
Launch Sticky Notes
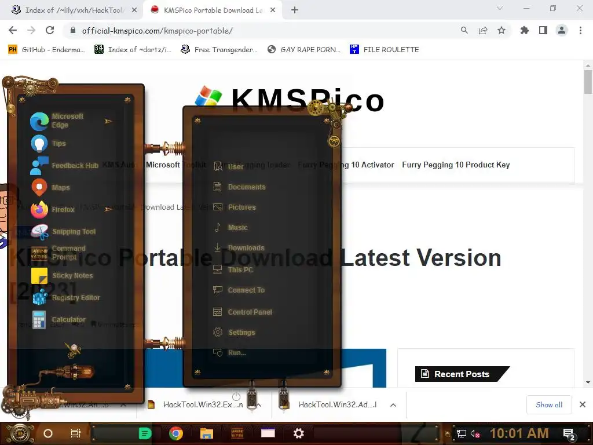(61, 275)
